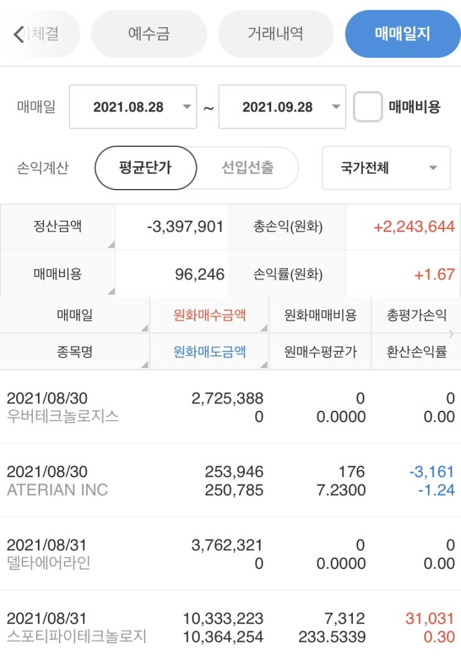
Task: Show more columns with right chevron
Action: click(451, 334)
